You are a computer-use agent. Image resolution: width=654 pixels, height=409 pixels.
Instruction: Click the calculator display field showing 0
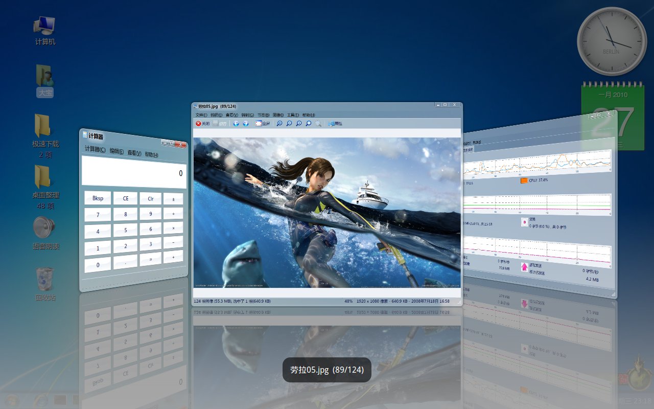(134, 172)
